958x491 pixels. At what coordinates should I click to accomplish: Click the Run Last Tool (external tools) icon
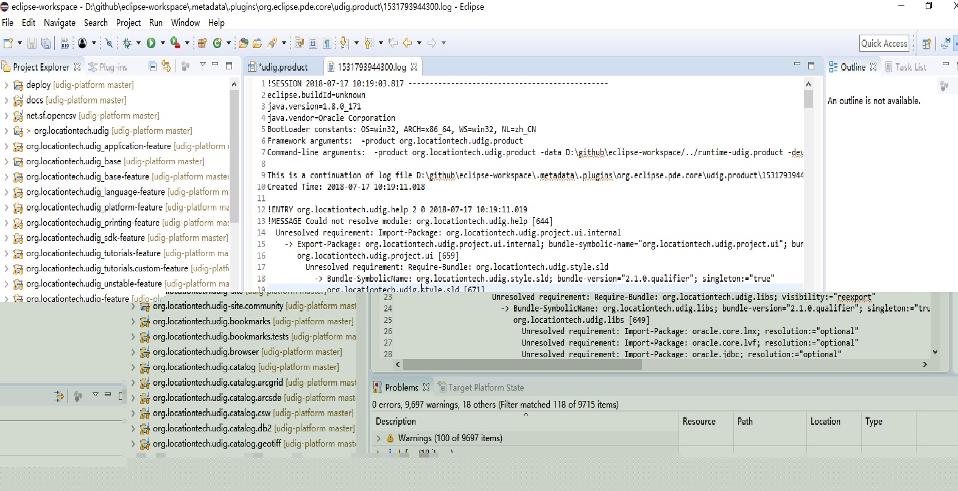pos(175,43)
